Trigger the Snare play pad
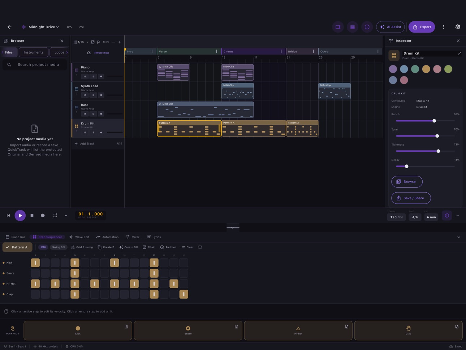The image size is (466, 350). pyautogui.click(x=188, y=330)
